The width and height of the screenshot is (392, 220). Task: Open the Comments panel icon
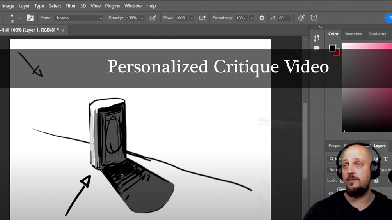click(316, 48)
